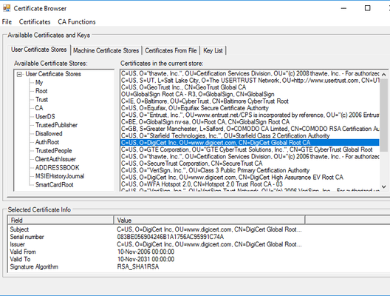Select the COMODO RSA Certification certificate

tap(250, 129)
